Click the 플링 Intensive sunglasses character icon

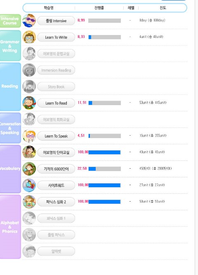click(x=29, y=21)
